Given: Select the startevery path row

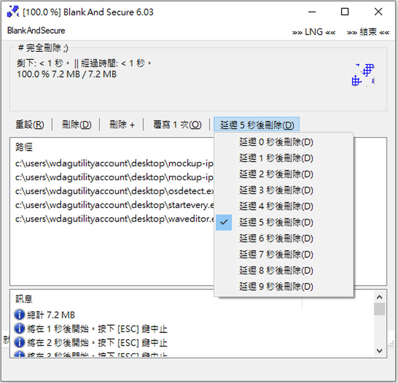Looking at the screenshot, I should [114, 205].
